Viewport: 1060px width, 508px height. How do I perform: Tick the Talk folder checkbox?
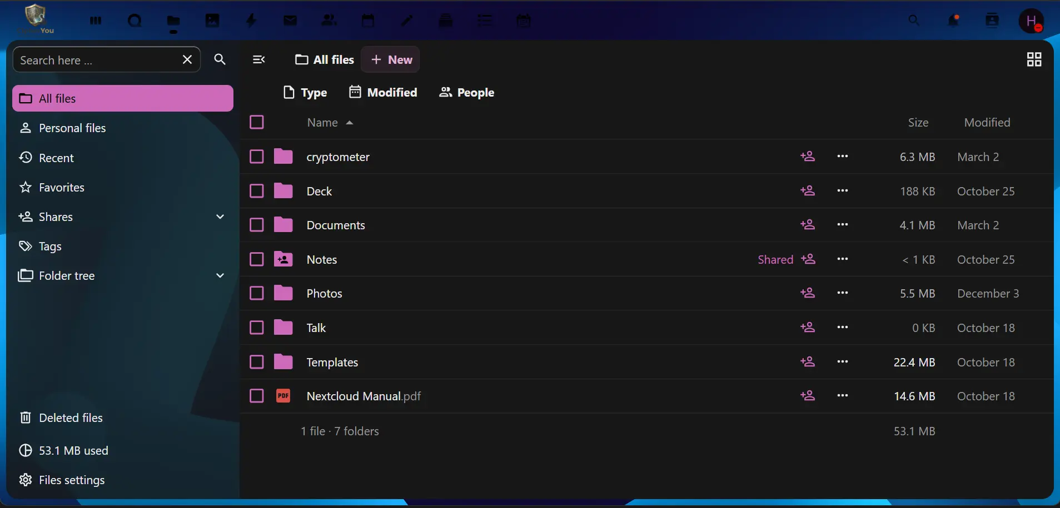pos(257,328)
